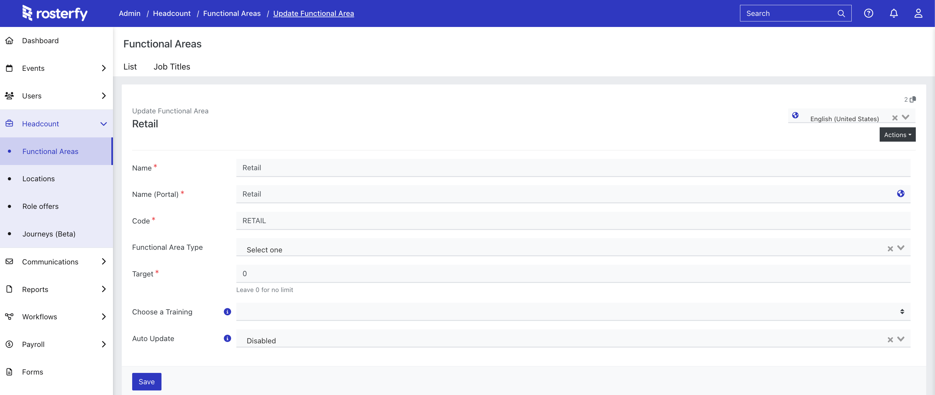Click the Save button

pyautogui.click(x=146, y=382)
